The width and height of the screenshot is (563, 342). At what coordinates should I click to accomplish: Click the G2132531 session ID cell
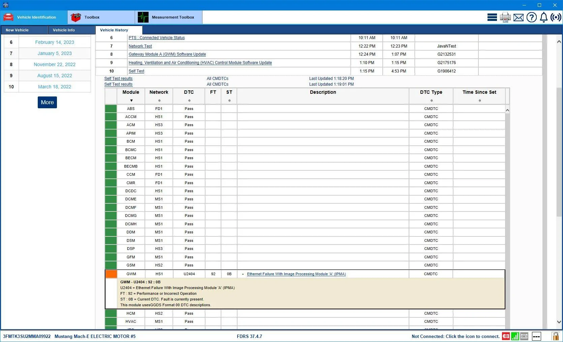[x=446, y=54]
